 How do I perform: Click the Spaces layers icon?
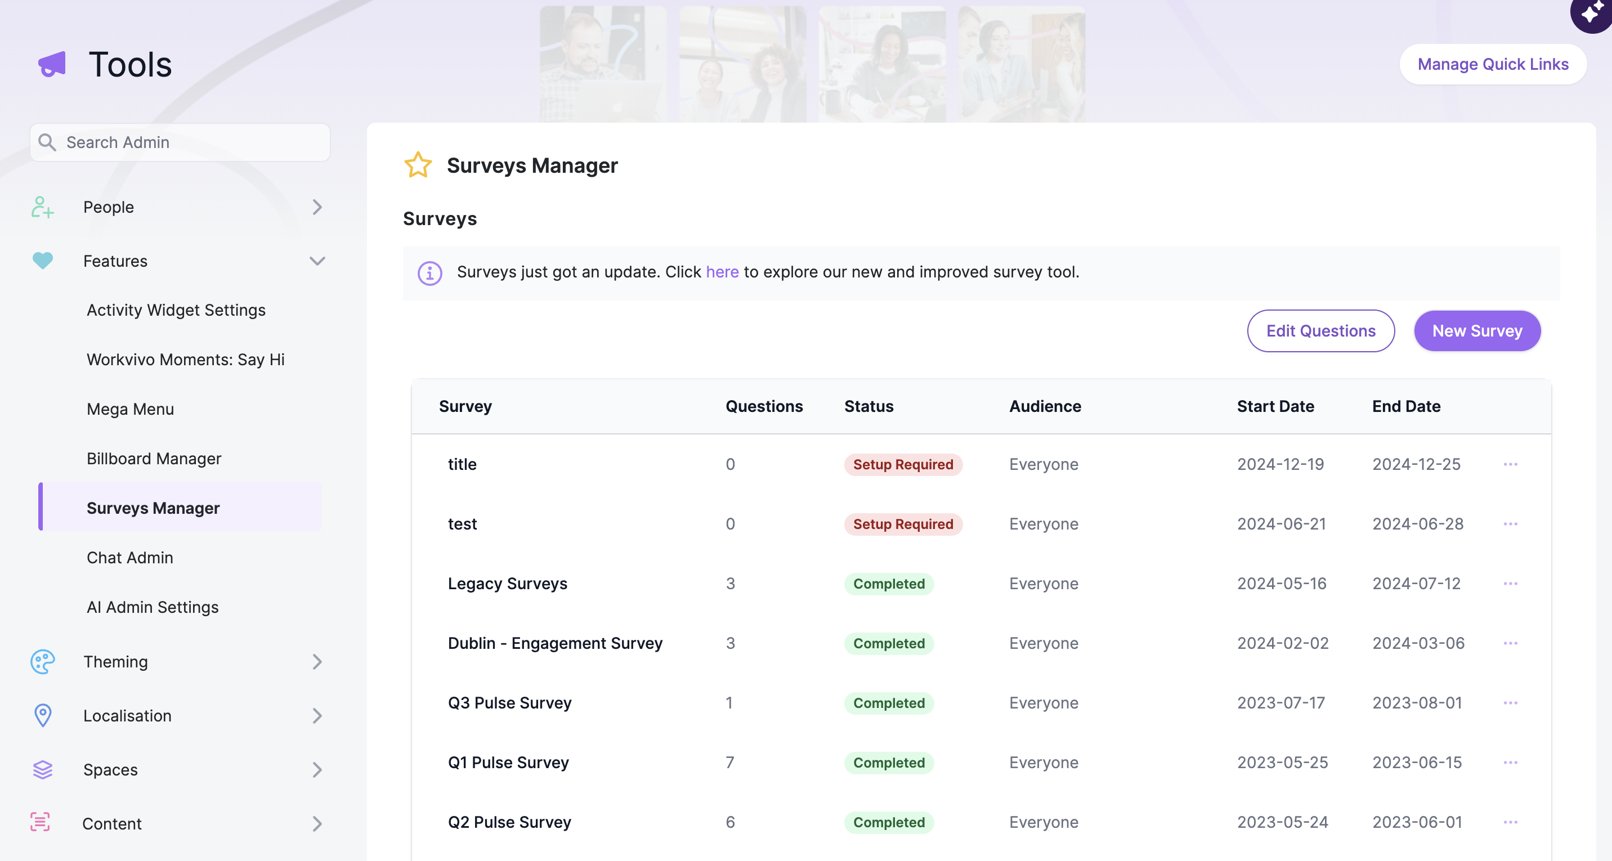pyautogui.click(x=43, y=770)
